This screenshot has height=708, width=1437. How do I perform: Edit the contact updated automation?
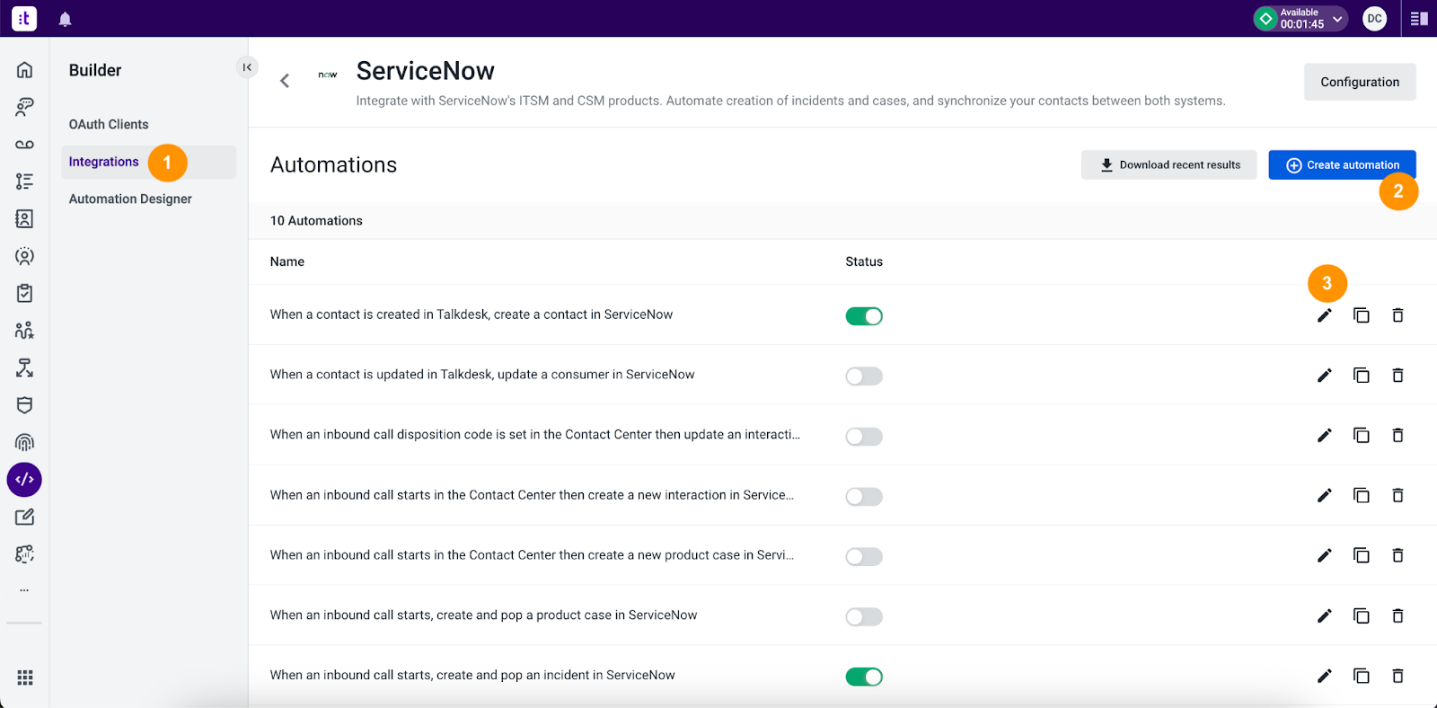(1324, 376)
